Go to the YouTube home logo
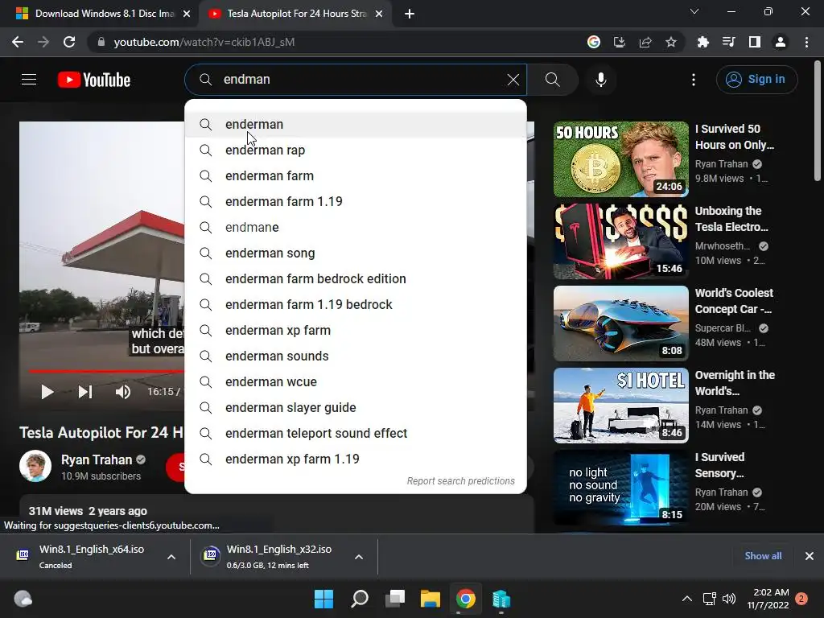Image resolution: width=824 pixels, height=618 pixels. tap(94, 80)
